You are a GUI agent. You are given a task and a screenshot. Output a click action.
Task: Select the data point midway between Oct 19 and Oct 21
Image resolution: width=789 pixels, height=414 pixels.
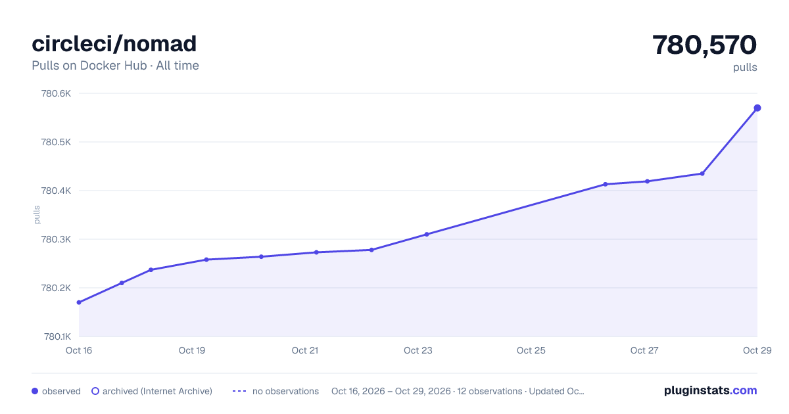tap(261, 256)
